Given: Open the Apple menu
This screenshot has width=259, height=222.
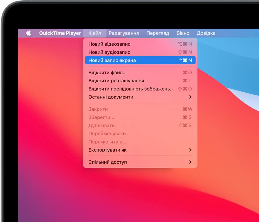Looking at the screenshot, I should [29, 33].
